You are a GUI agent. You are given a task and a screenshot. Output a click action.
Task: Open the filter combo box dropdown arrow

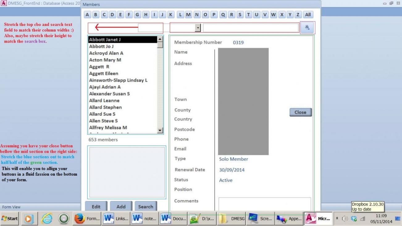tap(198, 28)
